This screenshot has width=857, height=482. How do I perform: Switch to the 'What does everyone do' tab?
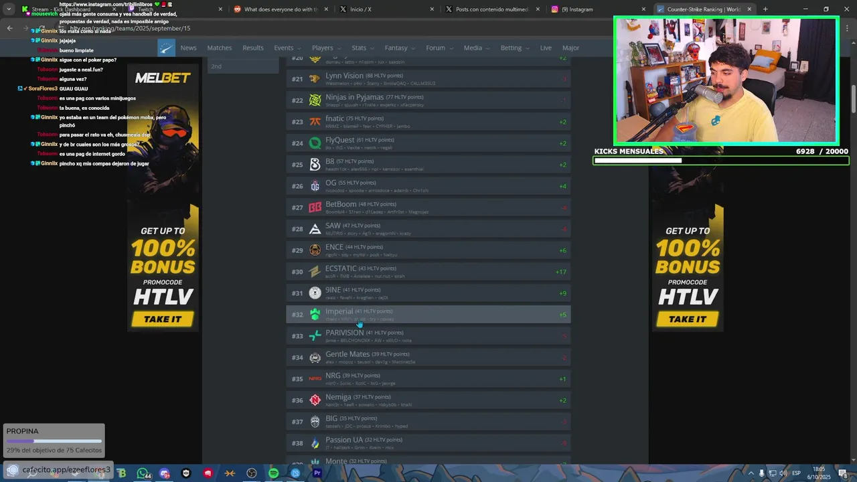point(281,9)
